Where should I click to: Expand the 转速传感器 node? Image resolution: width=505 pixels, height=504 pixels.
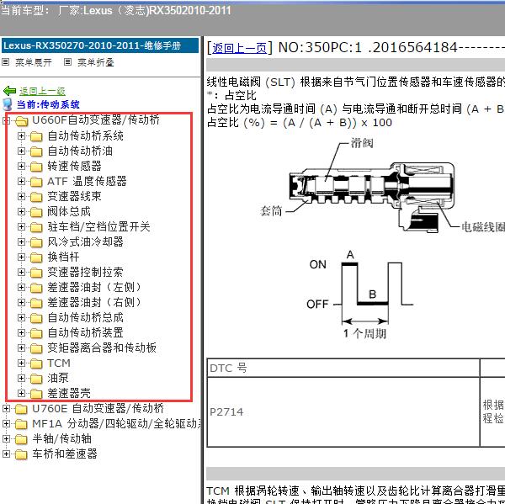pyautogui.click(x=21, y=166)
